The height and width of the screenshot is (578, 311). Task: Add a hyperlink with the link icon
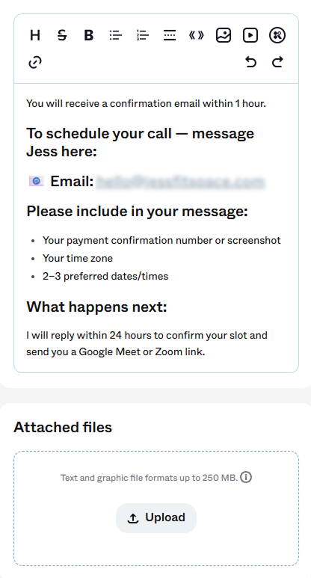click(x=35, y=62)
